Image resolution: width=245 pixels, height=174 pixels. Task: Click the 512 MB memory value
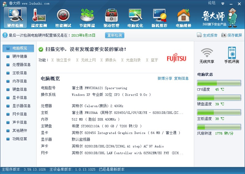[96, 119]
